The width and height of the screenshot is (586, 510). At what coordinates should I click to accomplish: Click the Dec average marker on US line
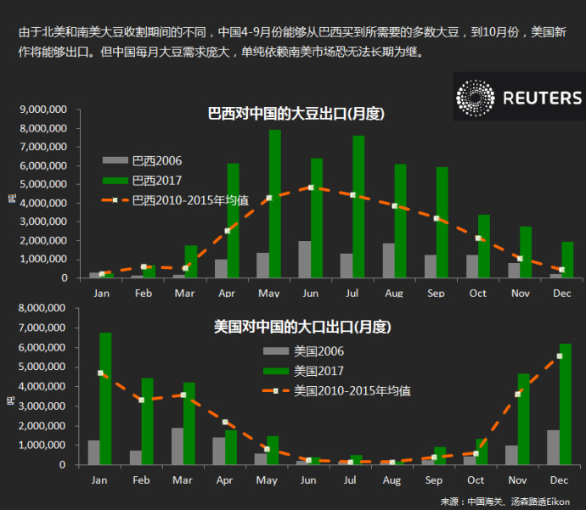(x=560, y=356)
